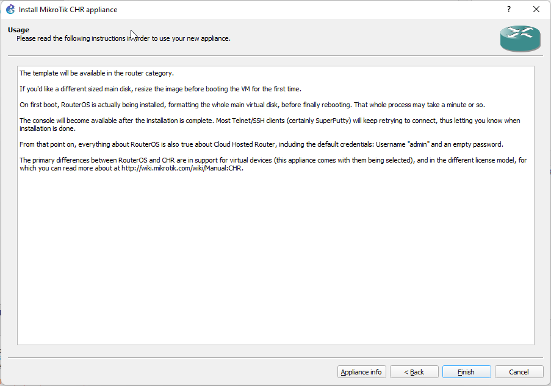
Task: Cancel the appliance installation
Action: [x=519, y=371]
